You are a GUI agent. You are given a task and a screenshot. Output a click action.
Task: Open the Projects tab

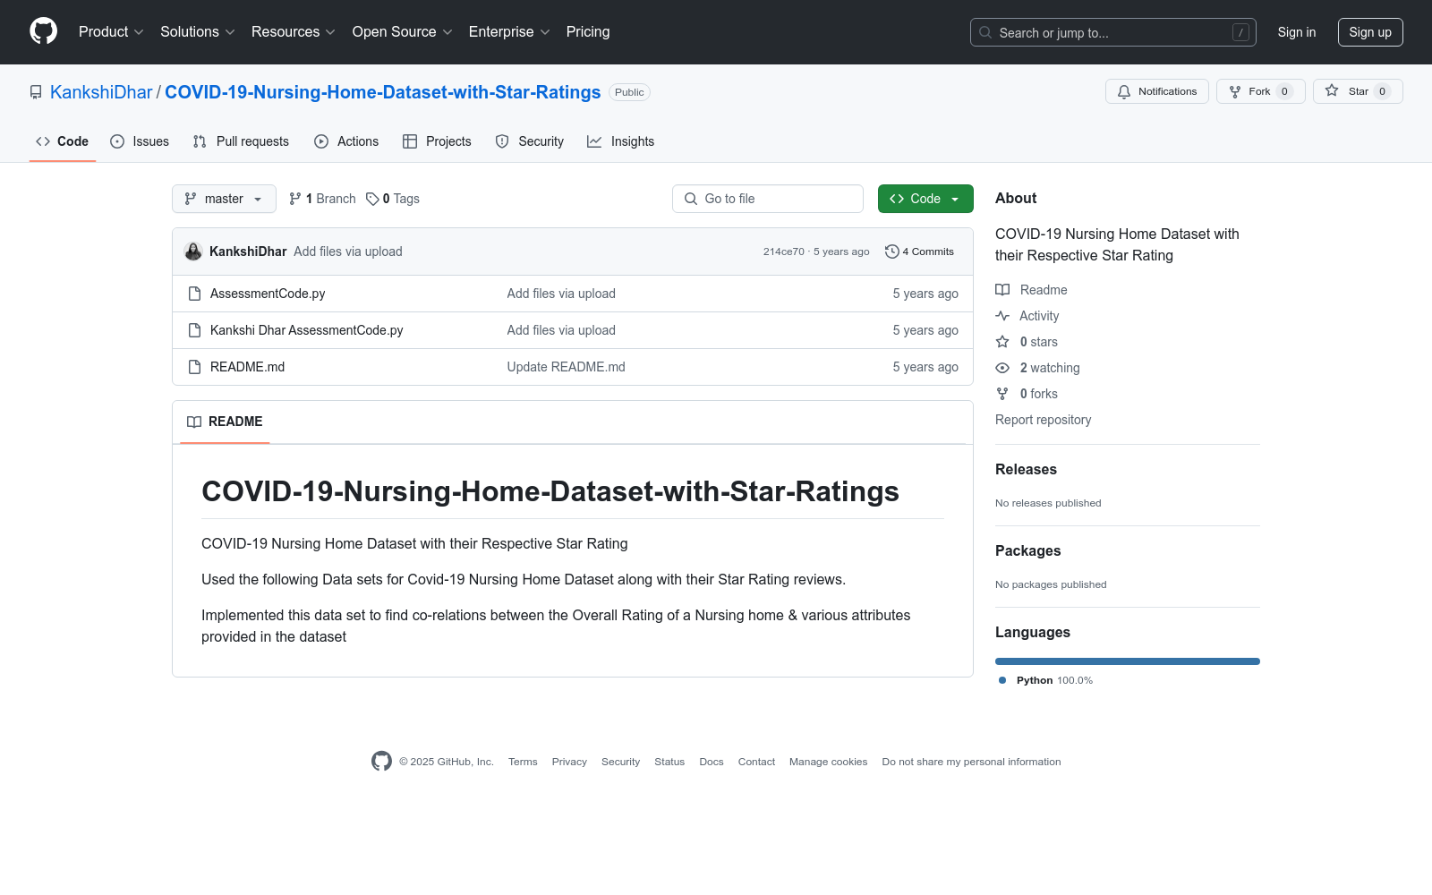(x=437, y=141)
